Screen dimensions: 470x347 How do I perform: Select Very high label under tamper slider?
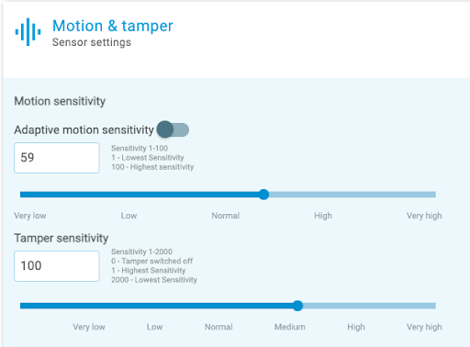(x=424, y=327)
